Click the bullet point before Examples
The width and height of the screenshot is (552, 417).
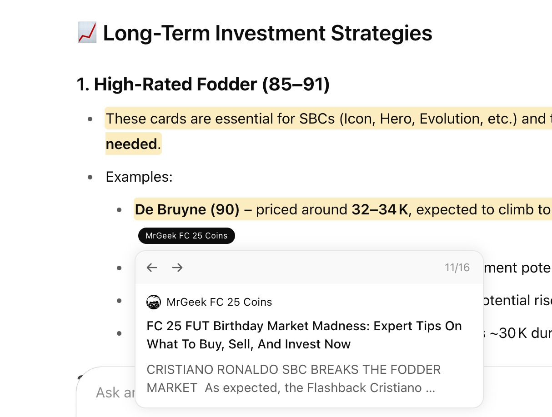90,177
